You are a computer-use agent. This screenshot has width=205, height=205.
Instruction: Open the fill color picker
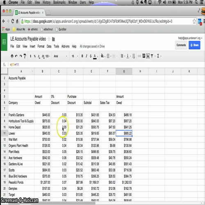click(x=103, y=56)
